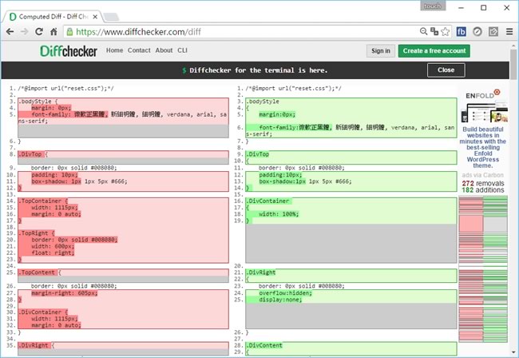Open the Chrome hamburger menu
Image resolution: width=519 pixels, height=358 pixels.
pos(509,31)
